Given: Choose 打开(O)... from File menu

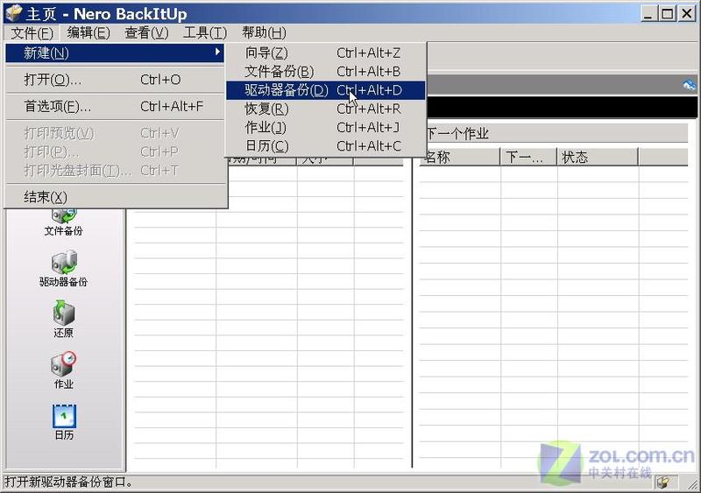Looking at the screenshot, I should pyautogui.click(x=115, y=80).
